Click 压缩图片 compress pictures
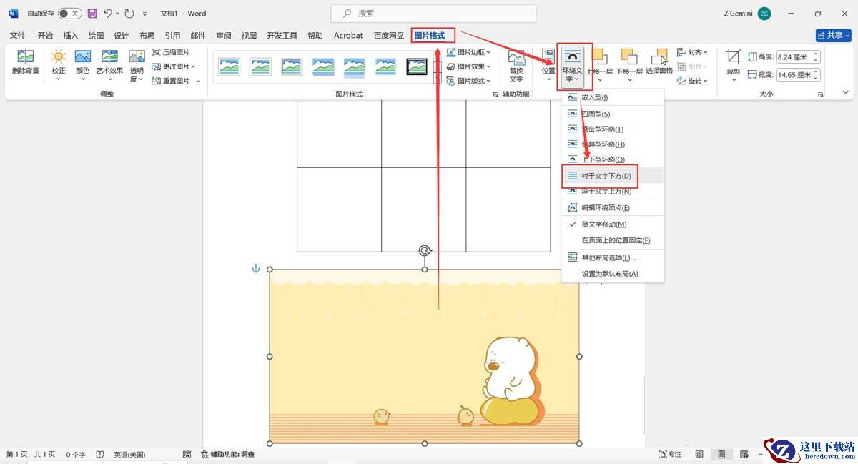This screenshot has height=464, width=858. [x=171, y=52]
